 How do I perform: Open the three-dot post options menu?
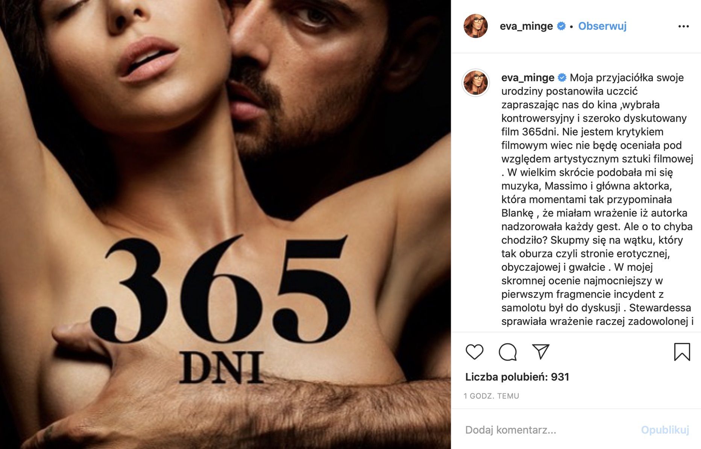683,26
